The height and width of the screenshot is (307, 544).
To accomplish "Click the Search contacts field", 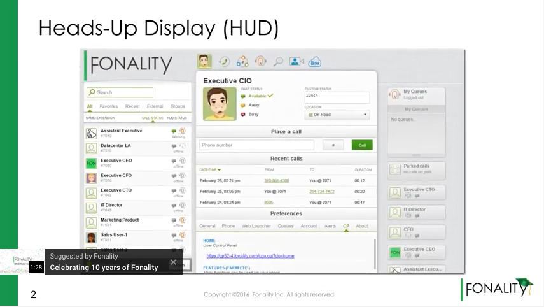I will coord(120,92).
